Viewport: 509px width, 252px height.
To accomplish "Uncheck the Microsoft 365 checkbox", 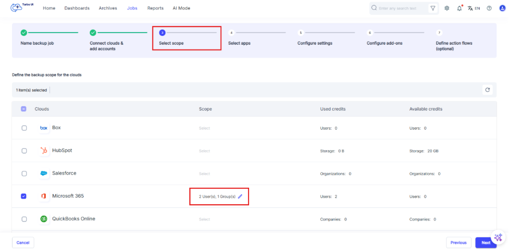I will click(24, 196).
